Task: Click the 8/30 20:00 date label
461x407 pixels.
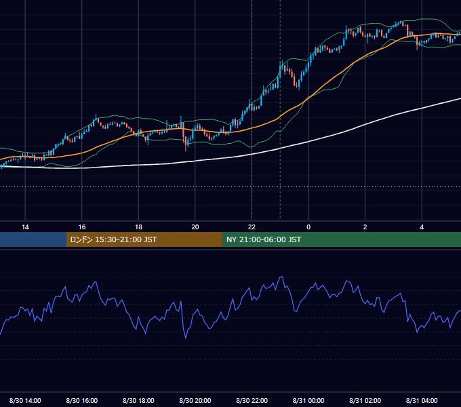Action: [195, 400]
